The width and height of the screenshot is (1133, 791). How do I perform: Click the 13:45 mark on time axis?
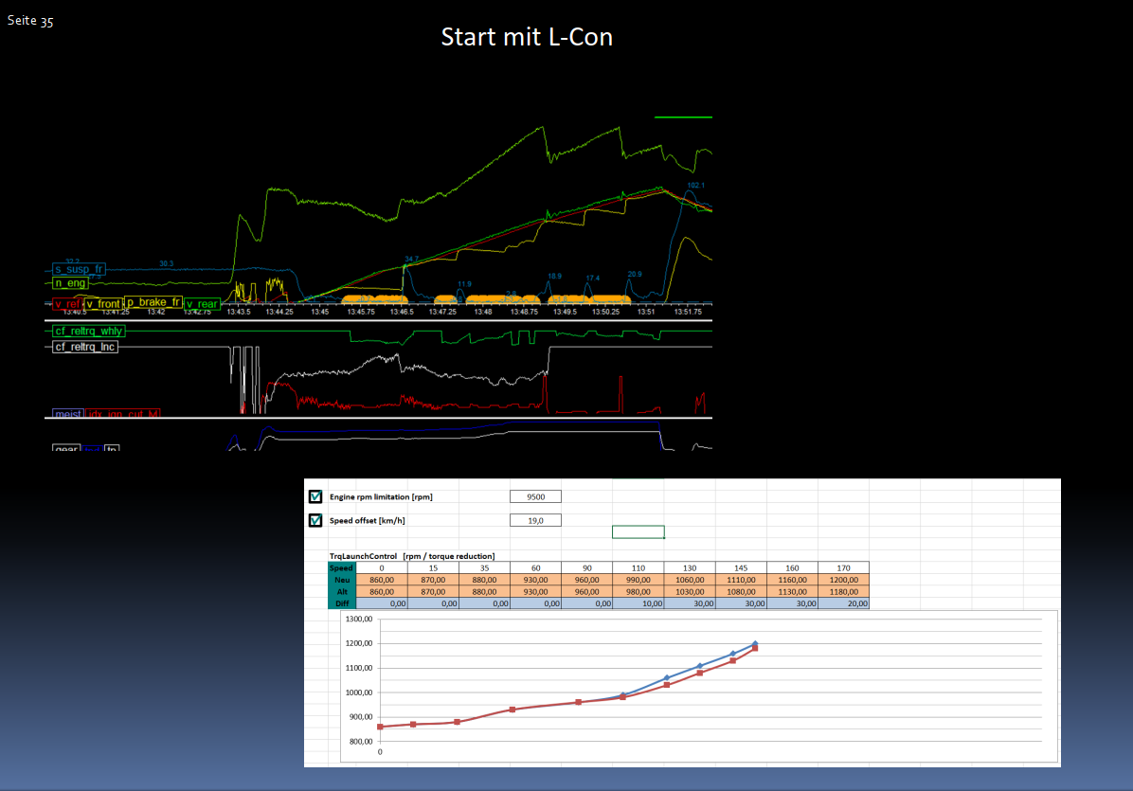click(319, 312)
